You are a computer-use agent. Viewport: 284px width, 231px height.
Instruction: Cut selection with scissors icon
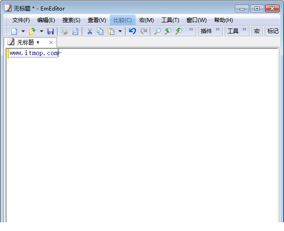(90, 31)
